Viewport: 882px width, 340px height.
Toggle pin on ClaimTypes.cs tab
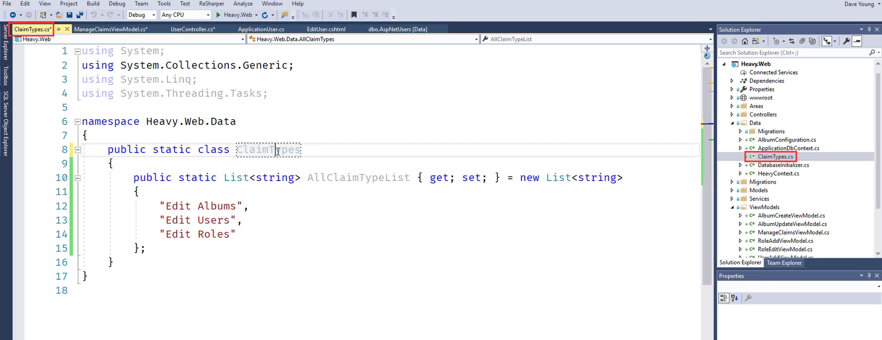tap(59, 30)
